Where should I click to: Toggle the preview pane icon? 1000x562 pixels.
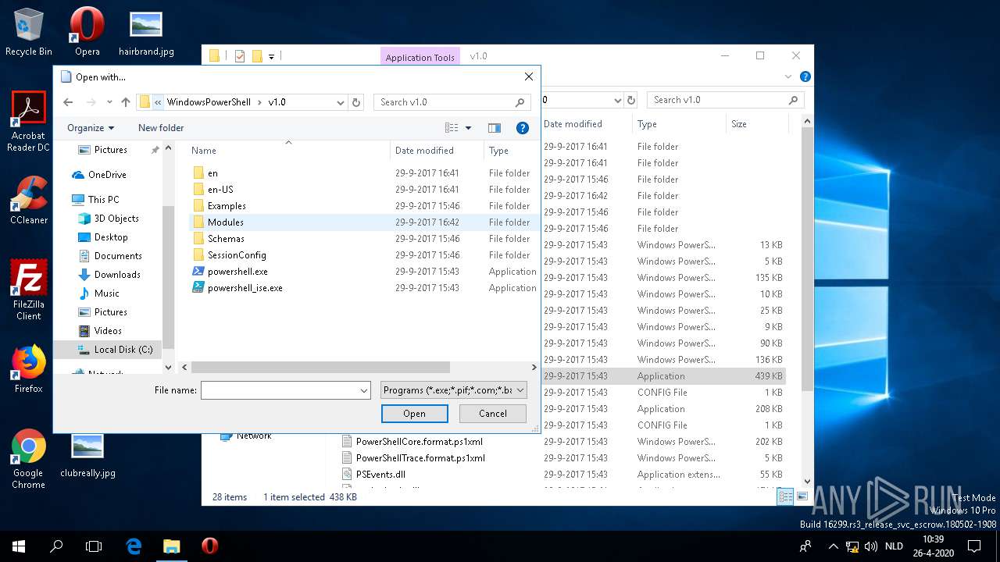(x=494, y=128)
